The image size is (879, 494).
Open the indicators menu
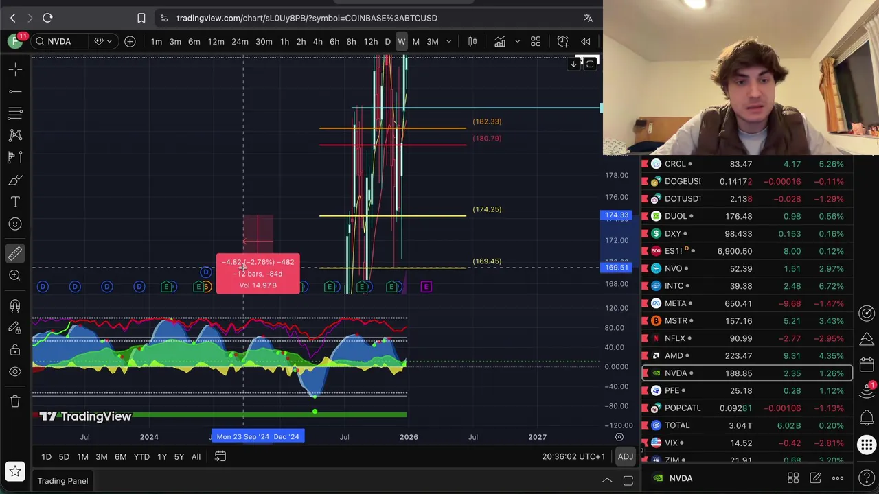tap(500, 42)
